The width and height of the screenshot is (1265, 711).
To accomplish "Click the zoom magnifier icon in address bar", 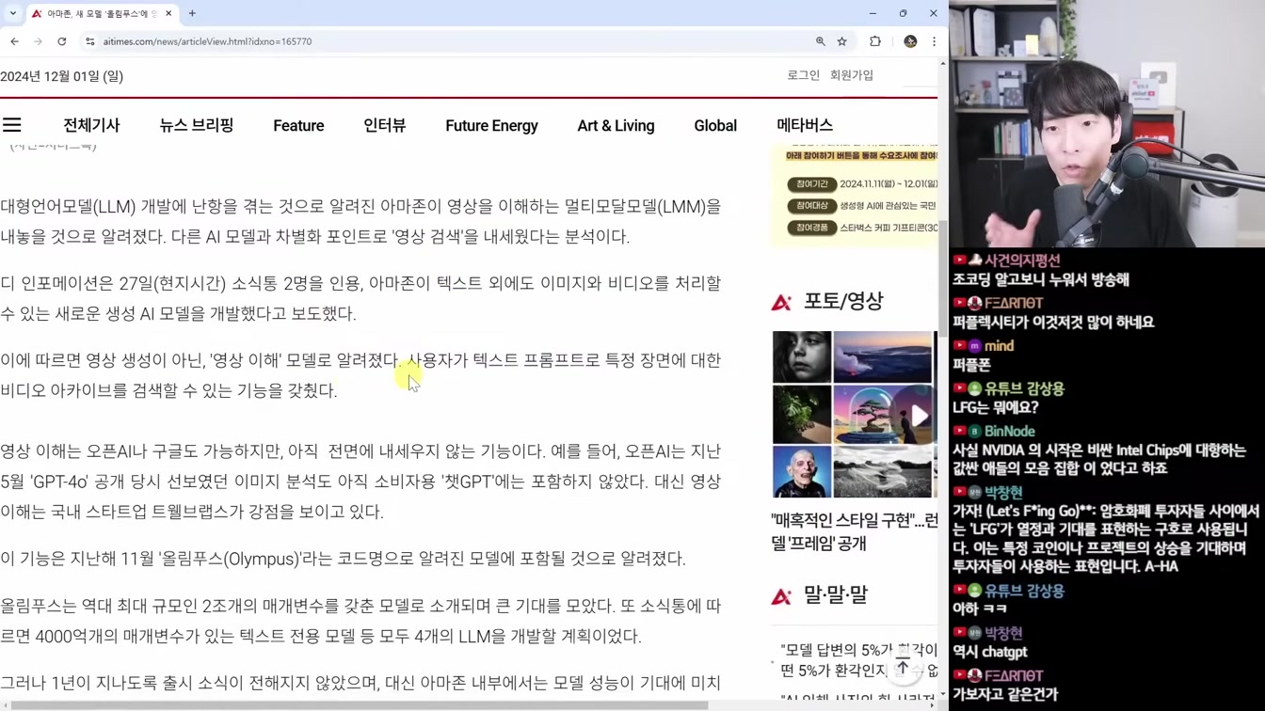I will pos(821,41).
